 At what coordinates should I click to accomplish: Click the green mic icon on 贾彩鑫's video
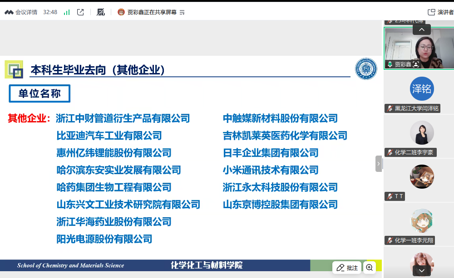(x=390, y=64)
